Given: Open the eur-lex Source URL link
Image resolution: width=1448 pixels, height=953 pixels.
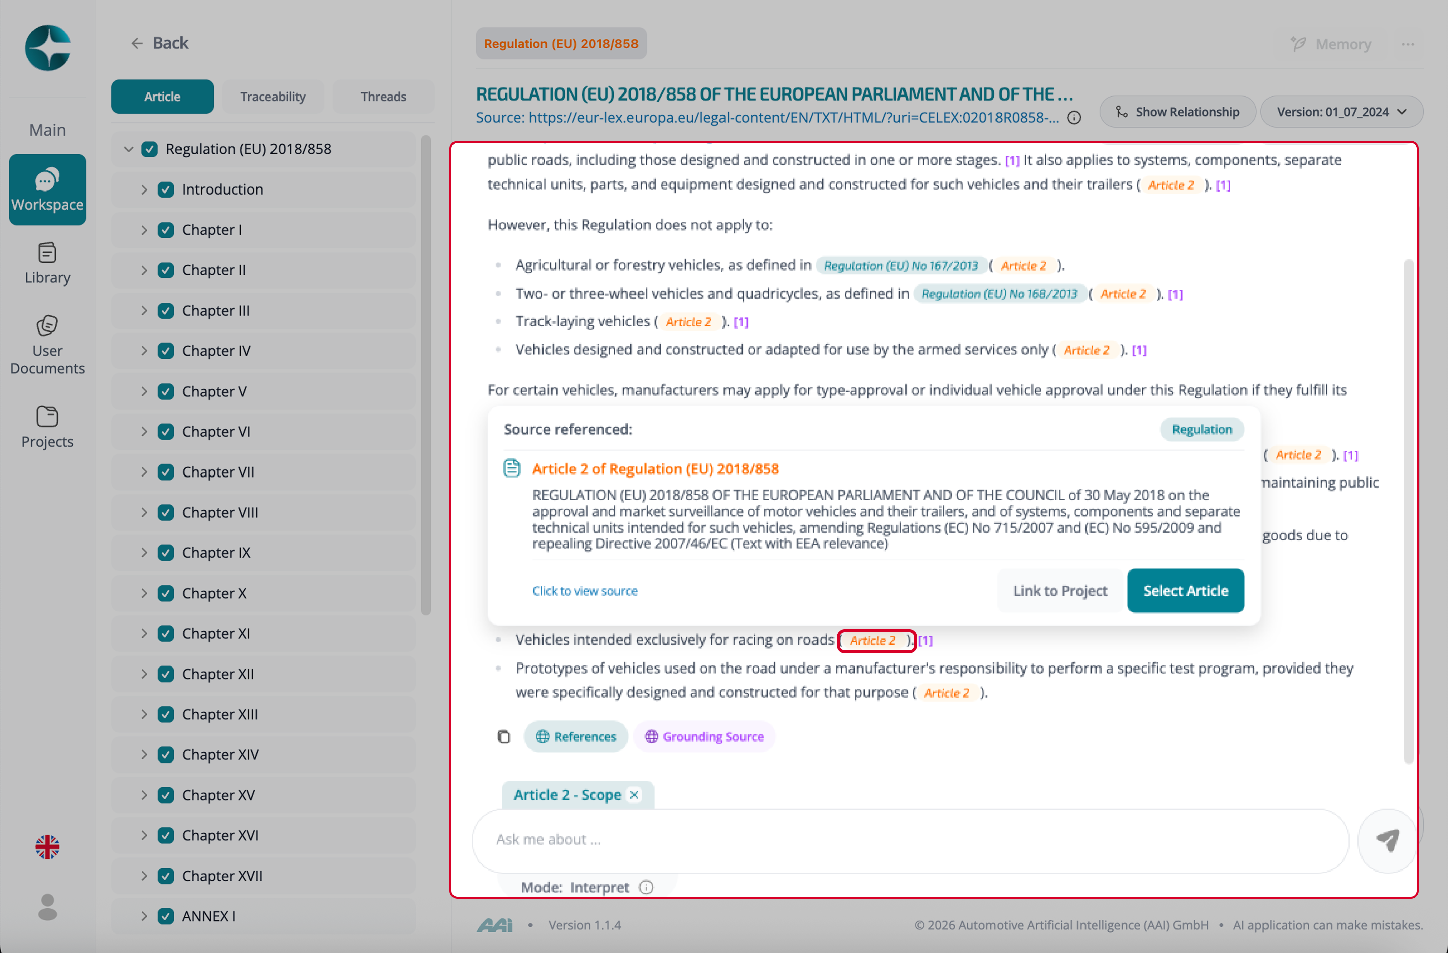Looking at the screenshot, I should point(767,118).
